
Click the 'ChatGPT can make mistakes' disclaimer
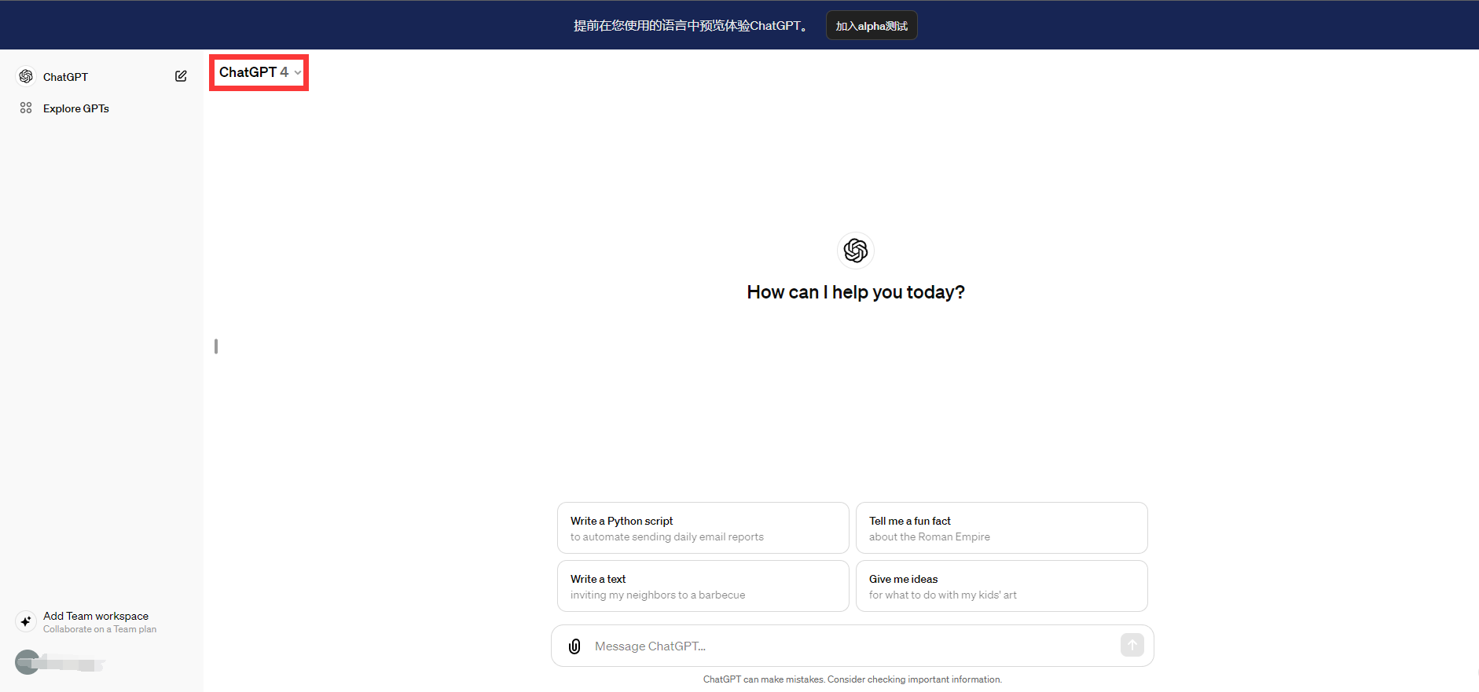click(853, 679)
